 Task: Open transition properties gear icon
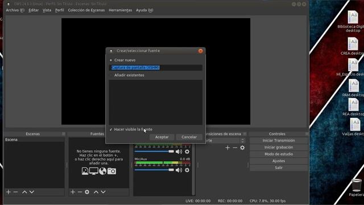[242, 148]
